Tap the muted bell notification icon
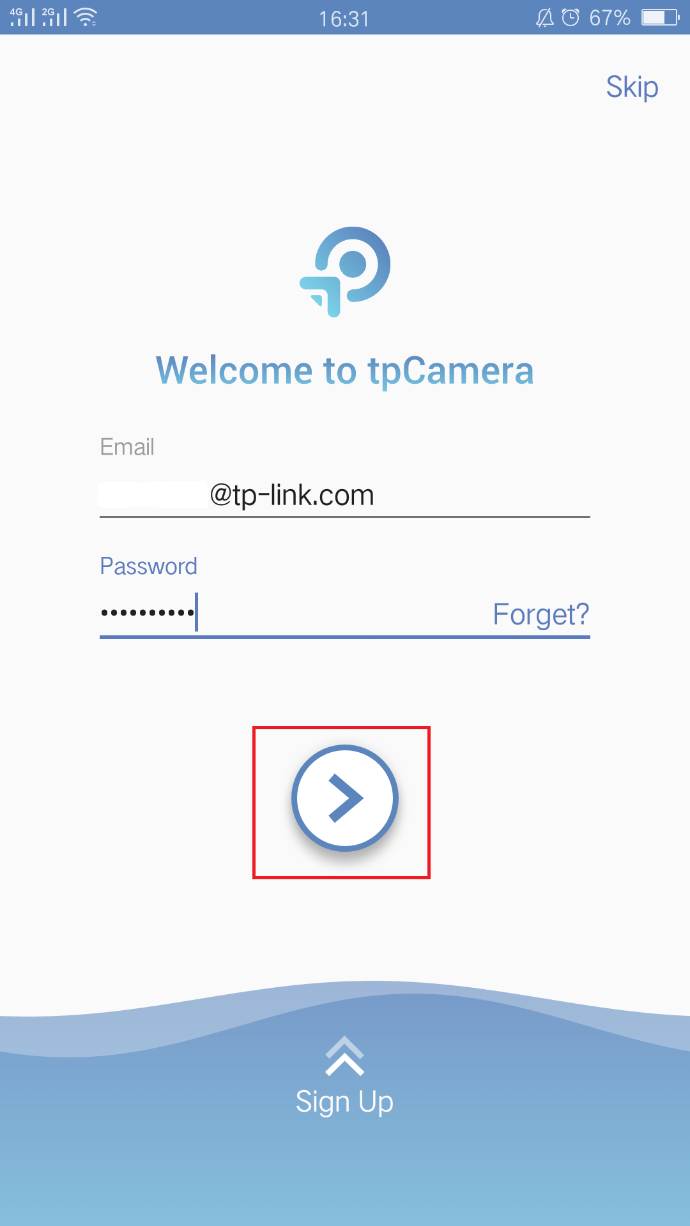 coord(544,17)
